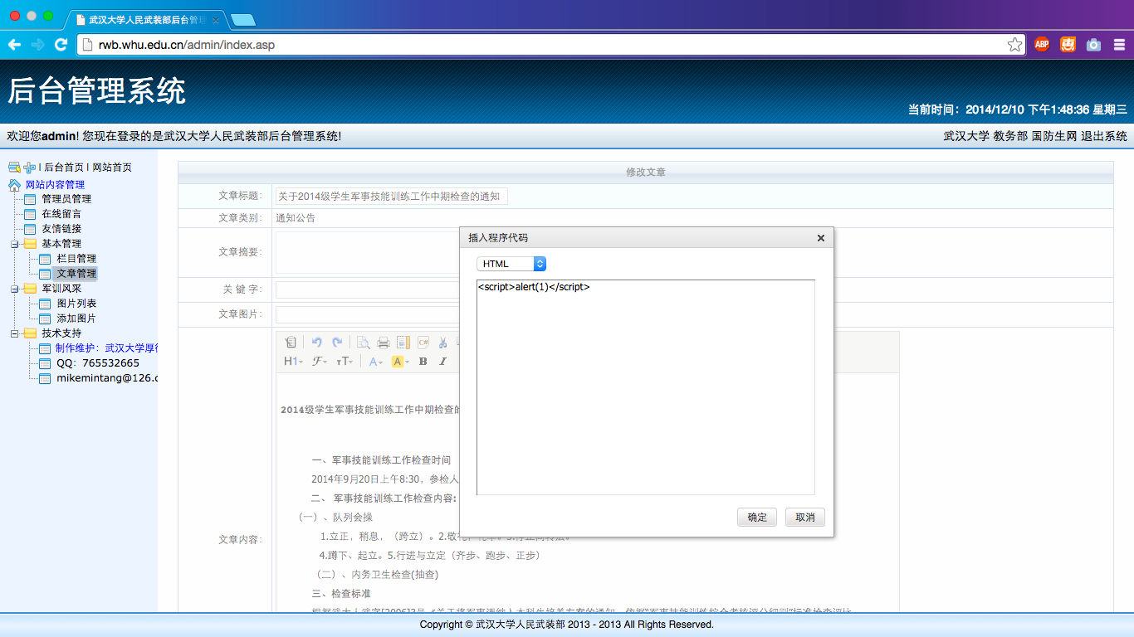Apply bold formatting in the editor

click(423, 362)
